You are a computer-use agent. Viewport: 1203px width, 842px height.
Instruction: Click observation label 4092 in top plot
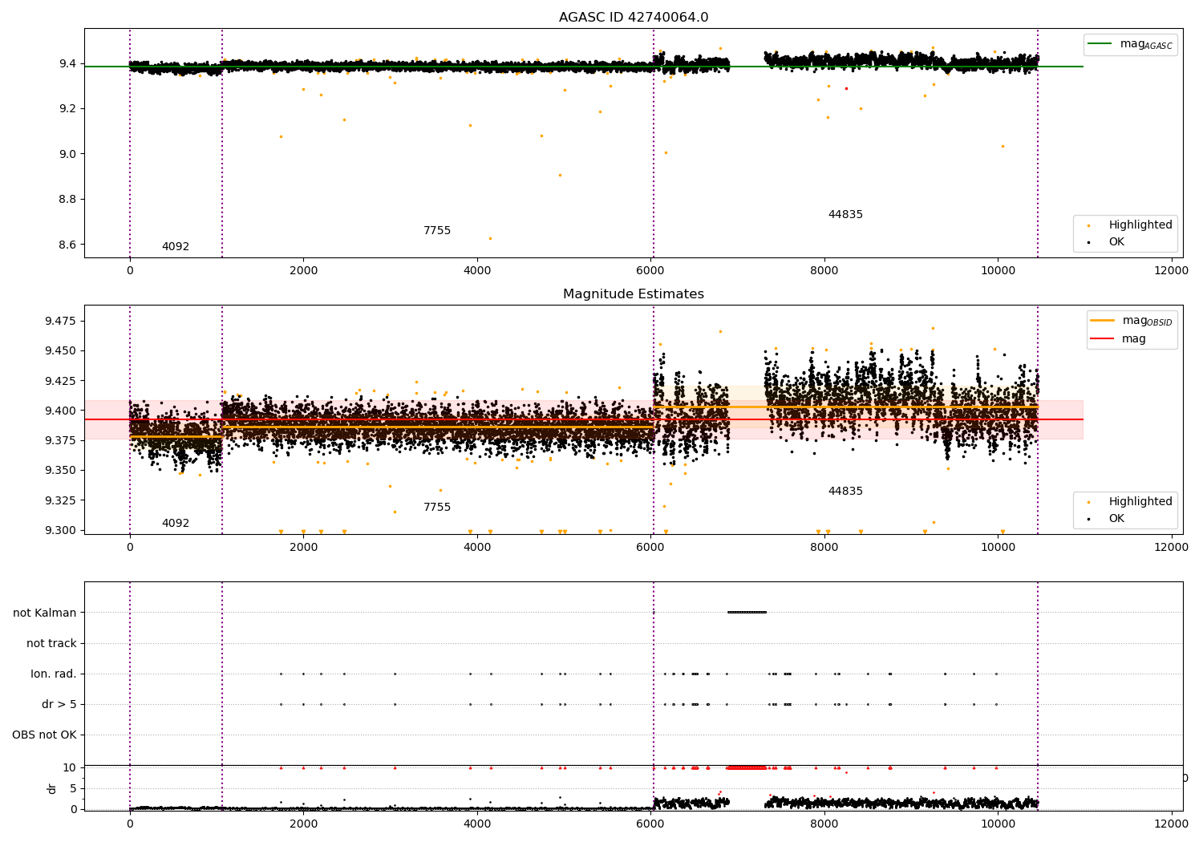pos(176,247)
